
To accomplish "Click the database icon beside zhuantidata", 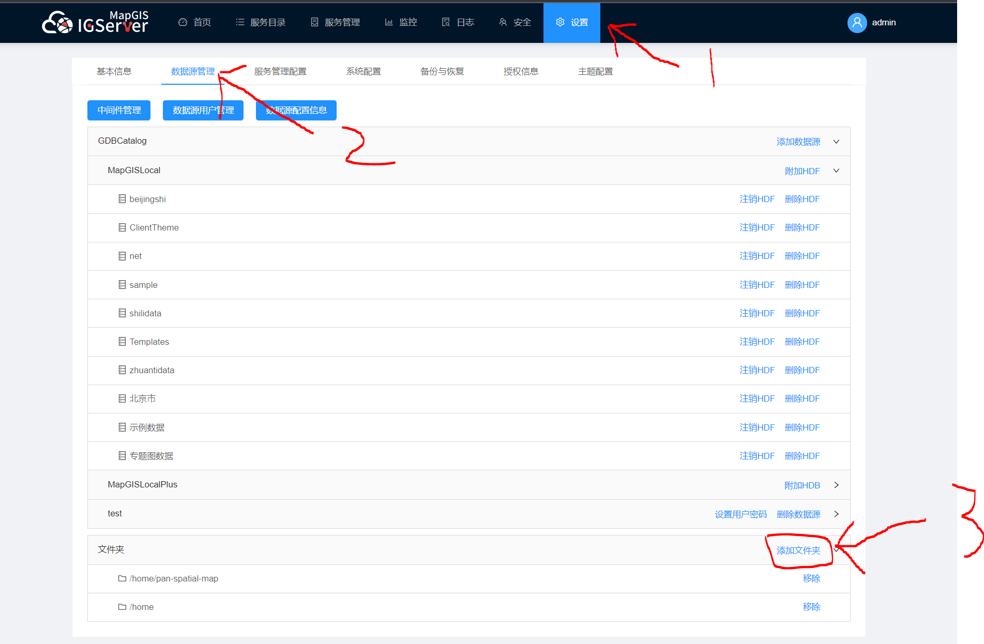I will click(122, 370).
